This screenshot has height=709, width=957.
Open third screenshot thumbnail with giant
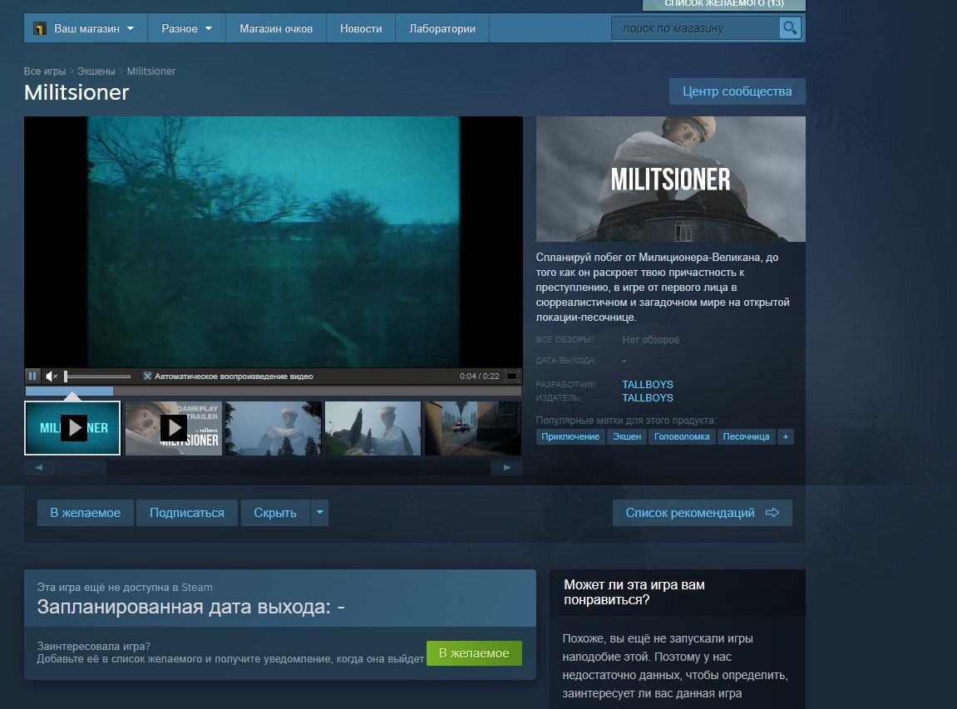(x=274, y=428)
